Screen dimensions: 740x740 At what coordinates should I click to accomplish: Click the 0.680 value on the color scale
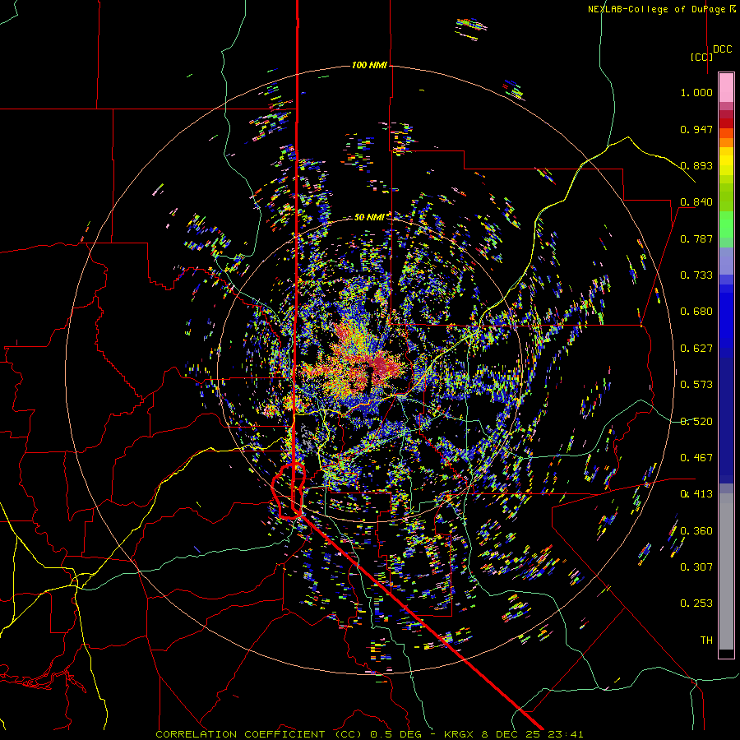point(696,312)
